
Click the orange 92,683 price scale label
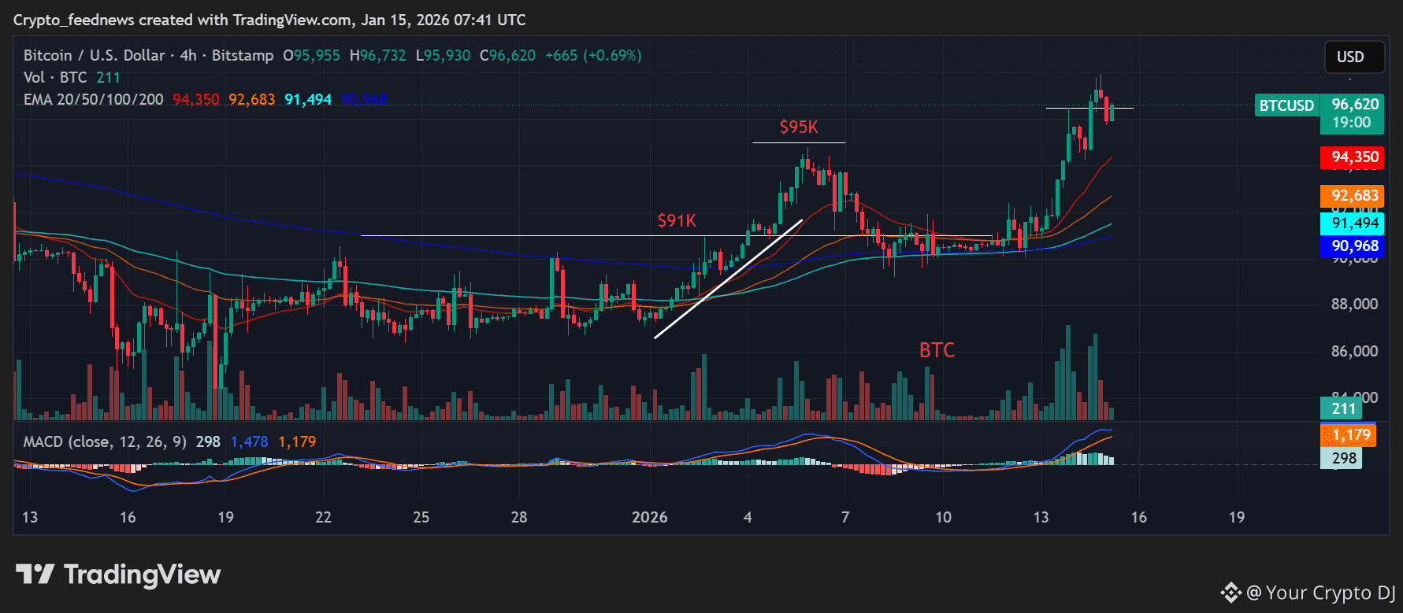coord(1352,196)
